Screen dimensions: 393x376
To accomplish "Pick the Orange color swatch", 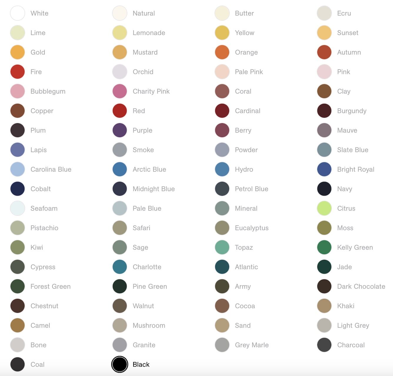I will pos(222,52).
